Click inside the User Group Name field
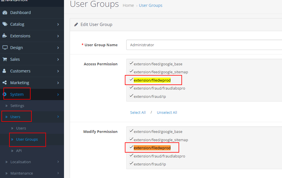 [x=171, y=45]
